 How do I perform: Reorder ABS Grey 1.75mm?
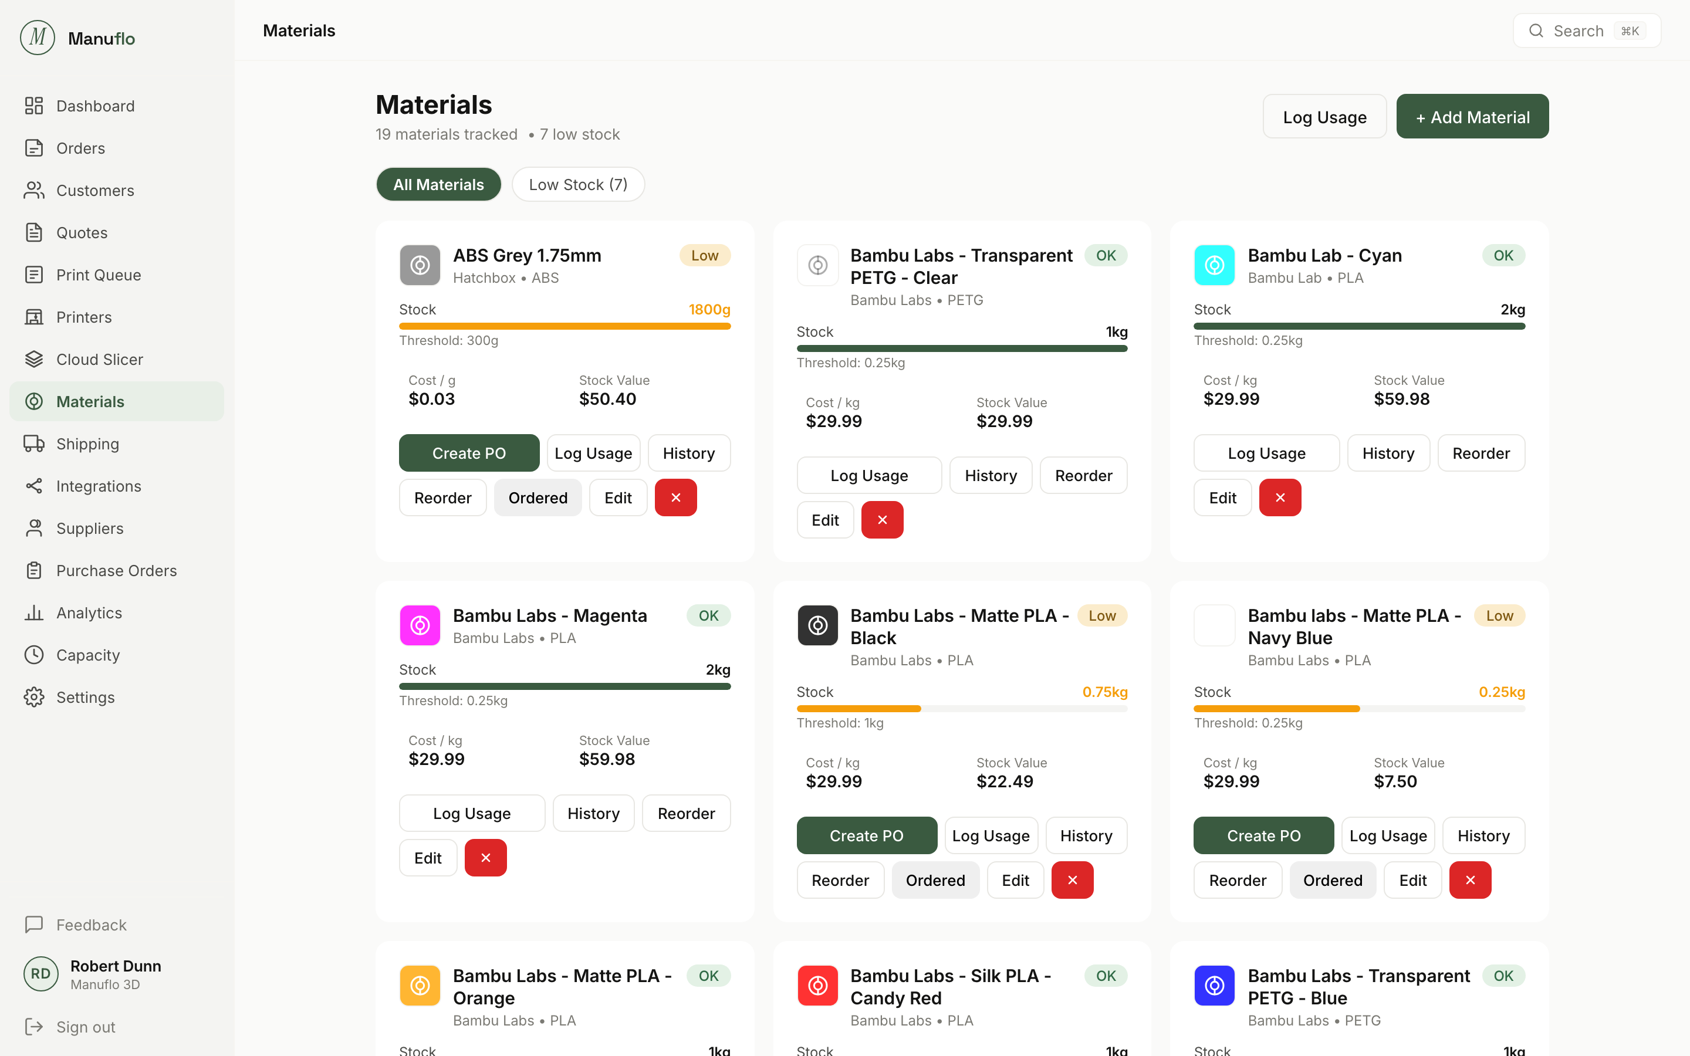pyautogui.click(x=443, y=498)
